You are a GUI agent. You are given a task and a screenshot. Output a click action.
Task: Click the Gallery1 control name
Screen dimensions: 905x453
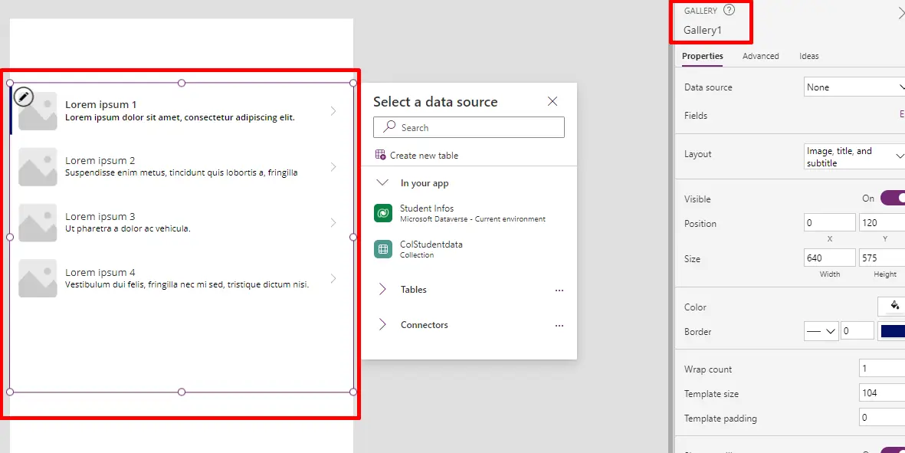pyautogui.click(x=703, y=31)
